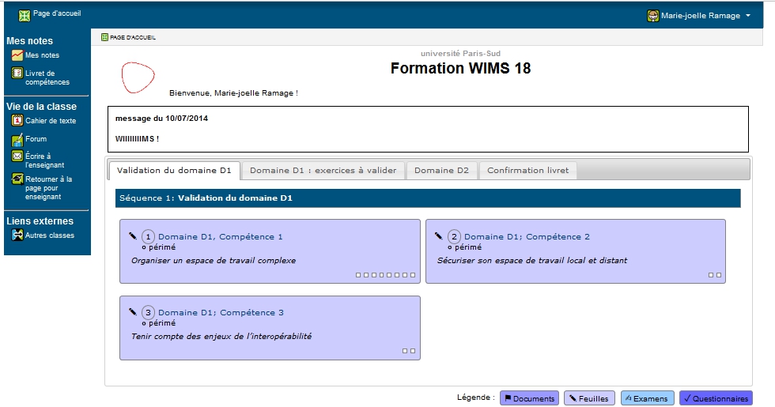Select the Domaine D2 tab
Image resolution: width=775 pixels, height=407 pixels.
click(x=441, y=171)
